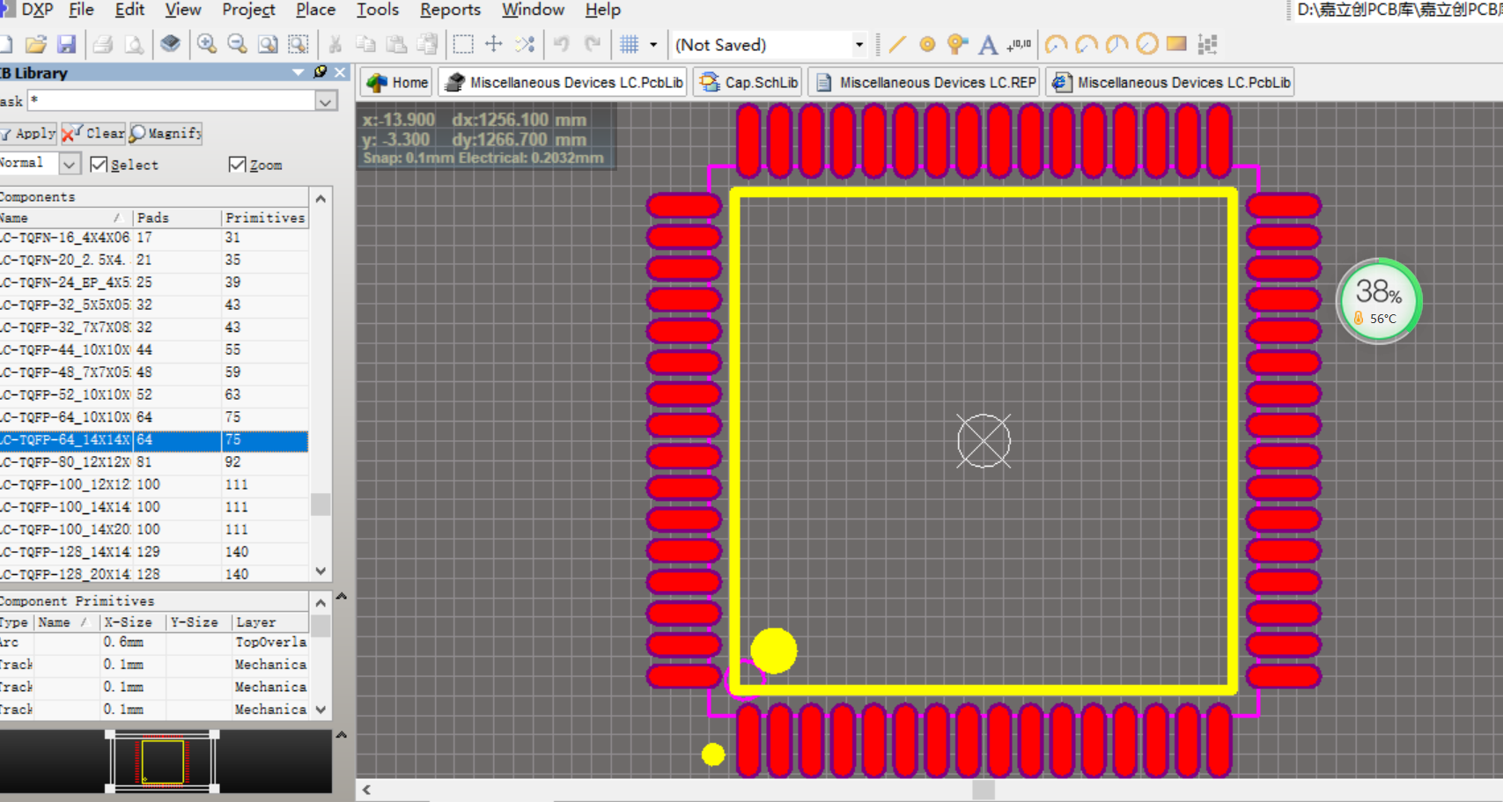Toggle the Zoom checkbox
This screenshot has height=802, width=1503.
point(237,165)
